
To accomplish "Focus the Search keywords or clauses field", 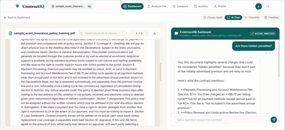I will 102,33.
